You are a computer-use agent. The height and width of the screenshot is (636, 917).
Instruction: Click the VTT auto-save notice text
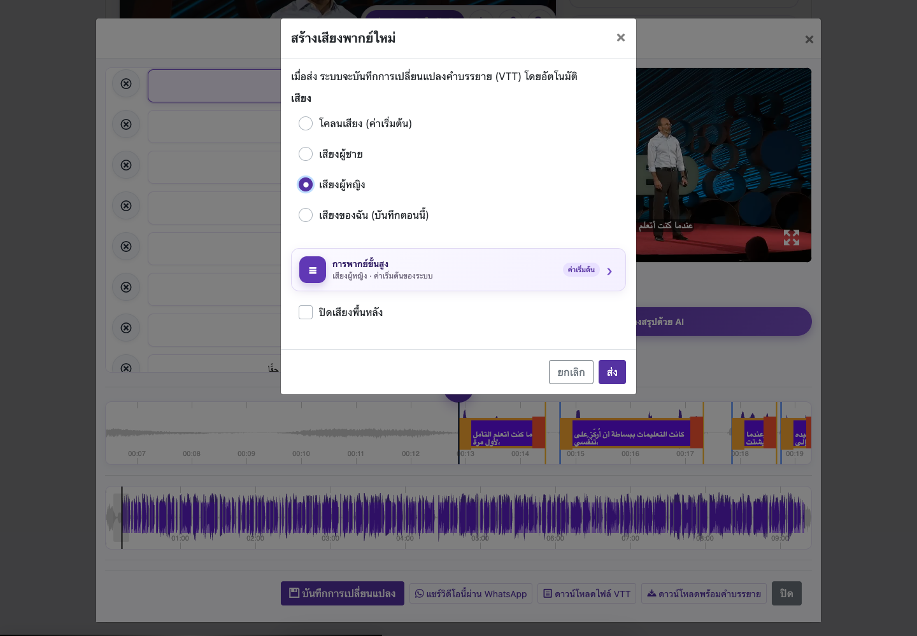[x=434, y=76]
